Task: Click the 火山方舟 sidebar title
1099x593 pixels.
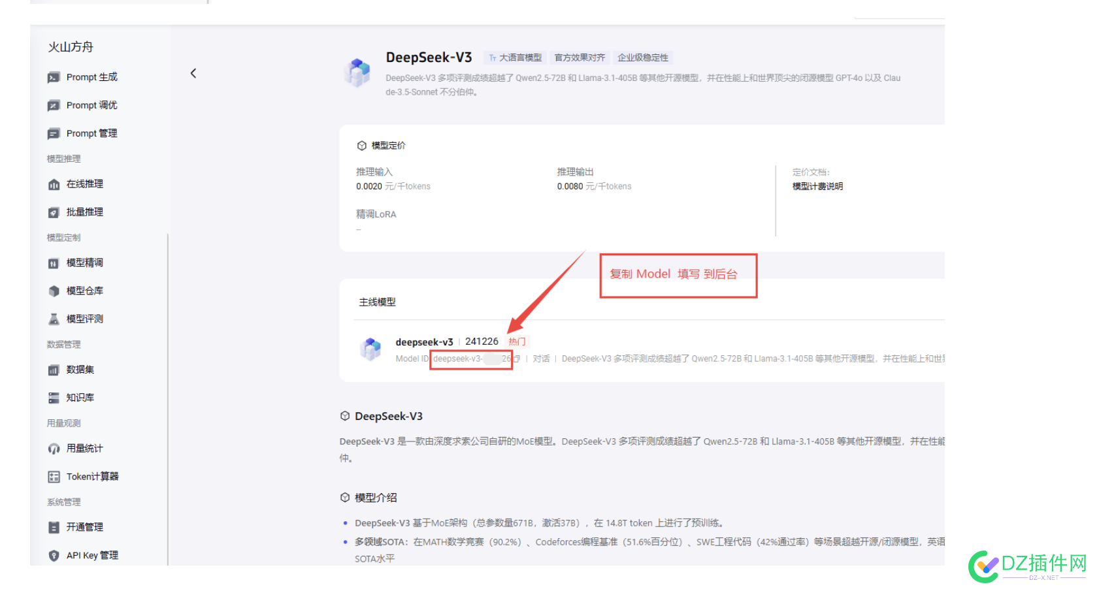Action: pyautogui.click(x=71, y=47)
